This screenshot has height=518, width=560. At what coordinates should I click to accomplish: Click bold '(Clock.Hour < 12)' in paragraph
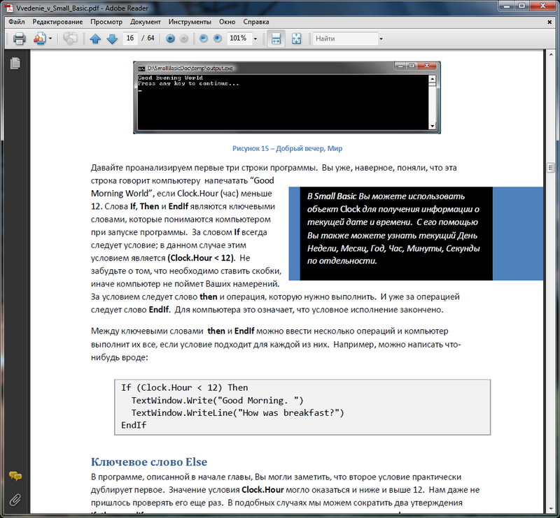tap(201, 258)
